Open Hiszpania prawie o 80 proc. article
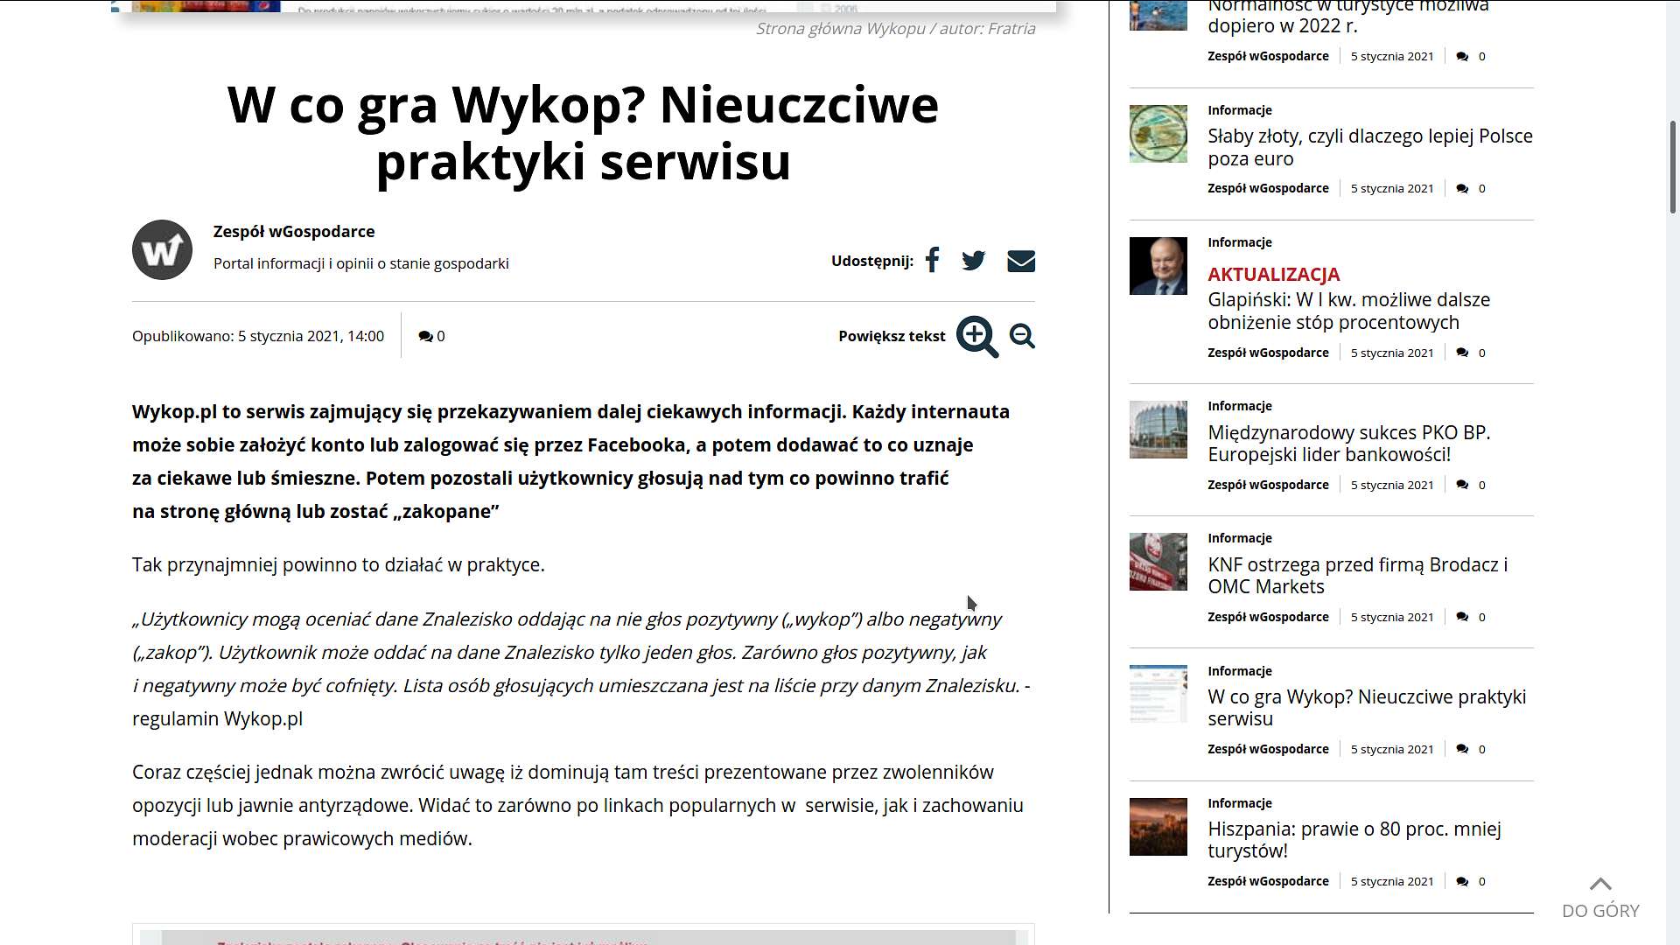The height and width of the screenshot is (945, 1680). click(x=1354, y=840)
